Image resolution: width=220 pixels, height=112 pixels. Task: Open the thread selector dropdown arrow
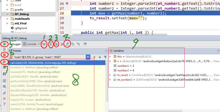(88, 57)
